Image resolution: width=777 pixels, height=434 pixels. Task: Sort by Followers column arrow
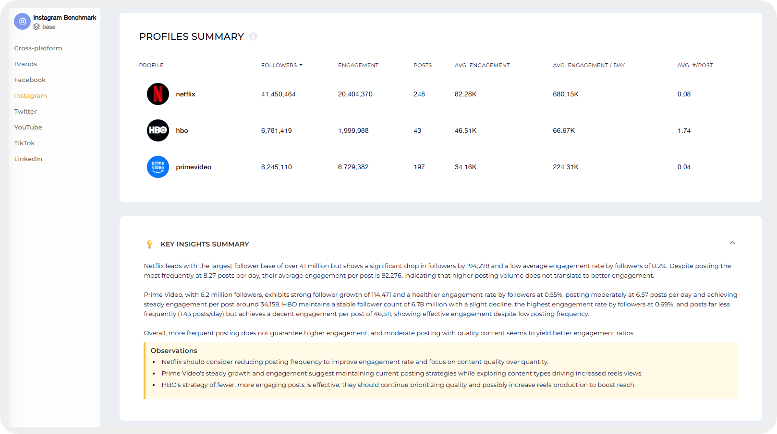301,65
